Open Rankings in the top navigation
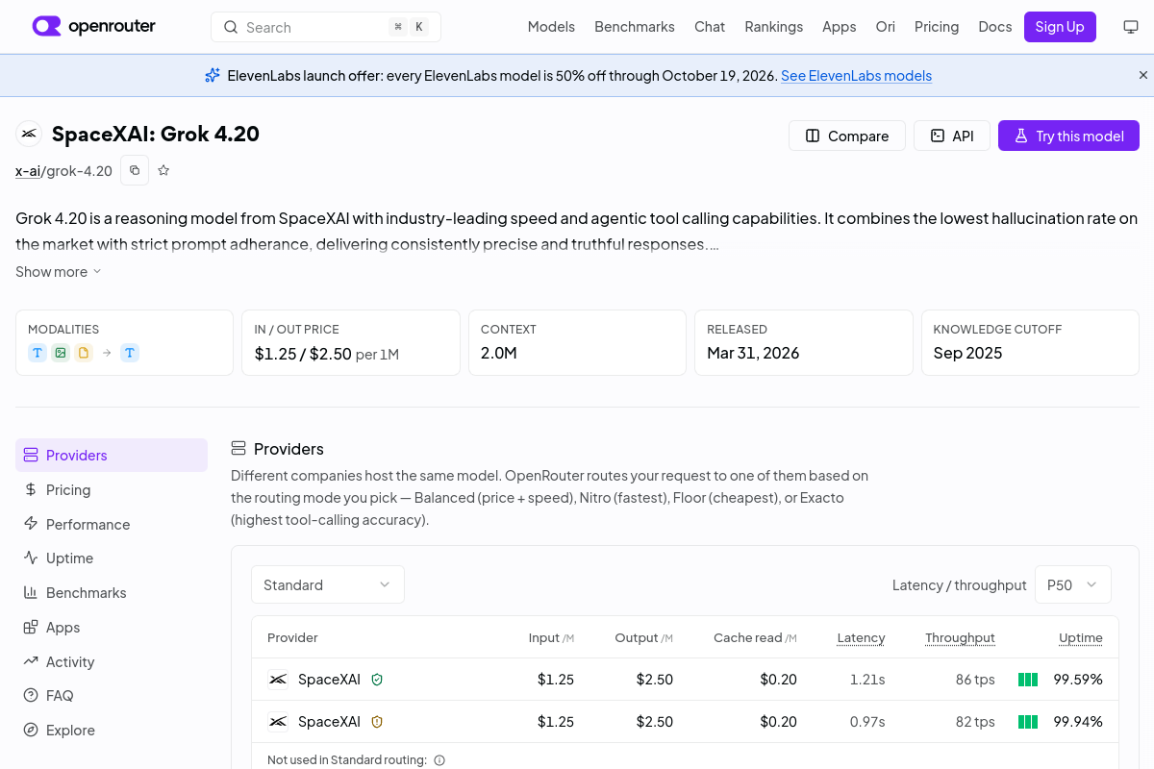 click(x=773, y=27)
